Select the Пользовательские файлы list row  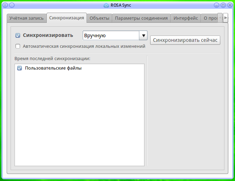80,68
